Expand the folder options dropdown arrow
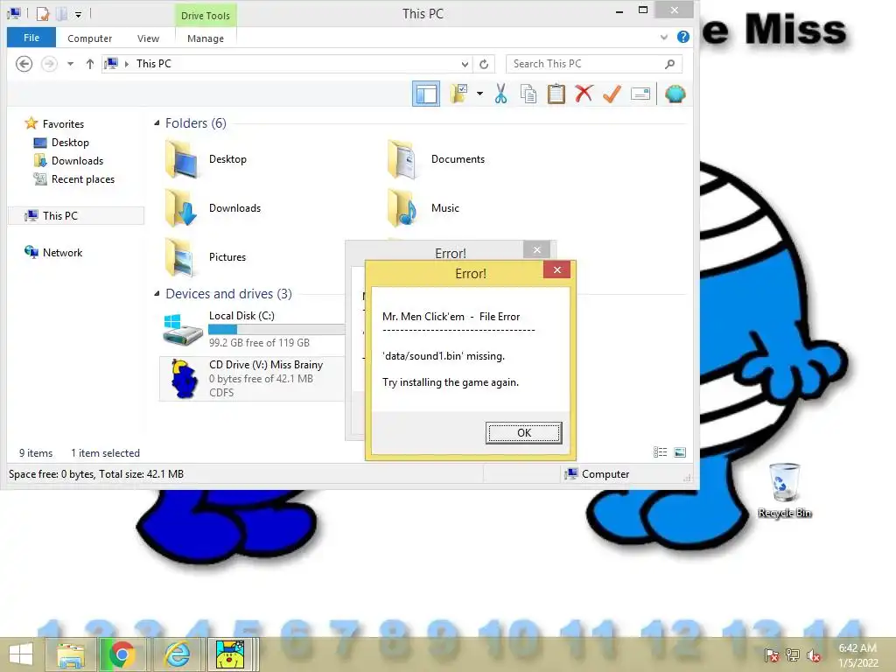 pos(479,94)
